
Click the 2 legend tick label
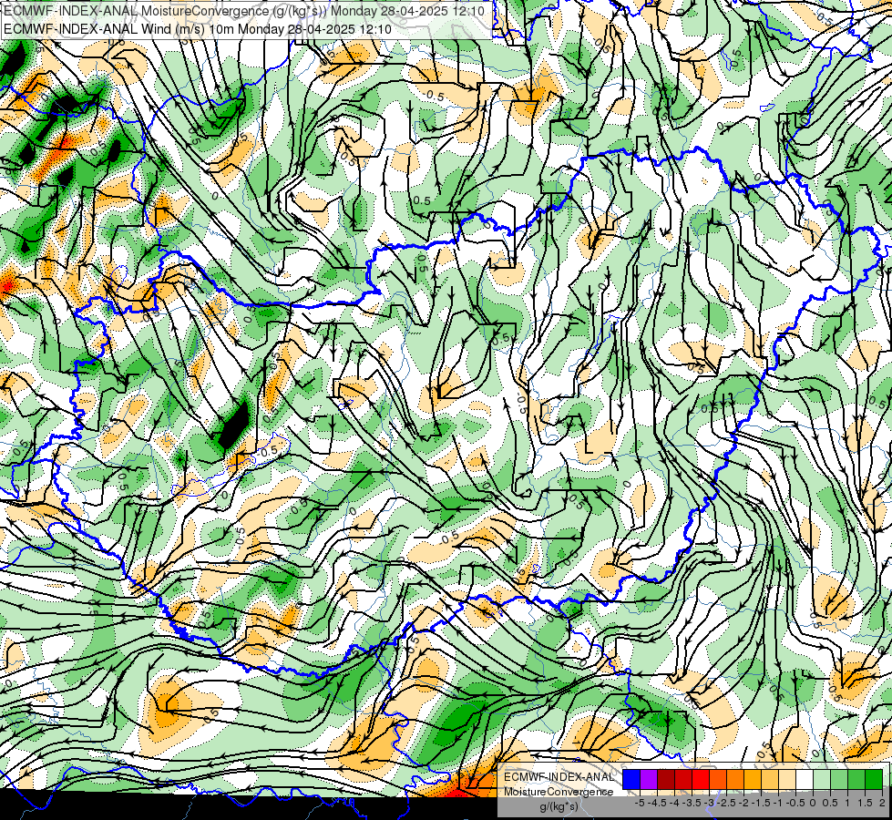click(x=882, y=803)
